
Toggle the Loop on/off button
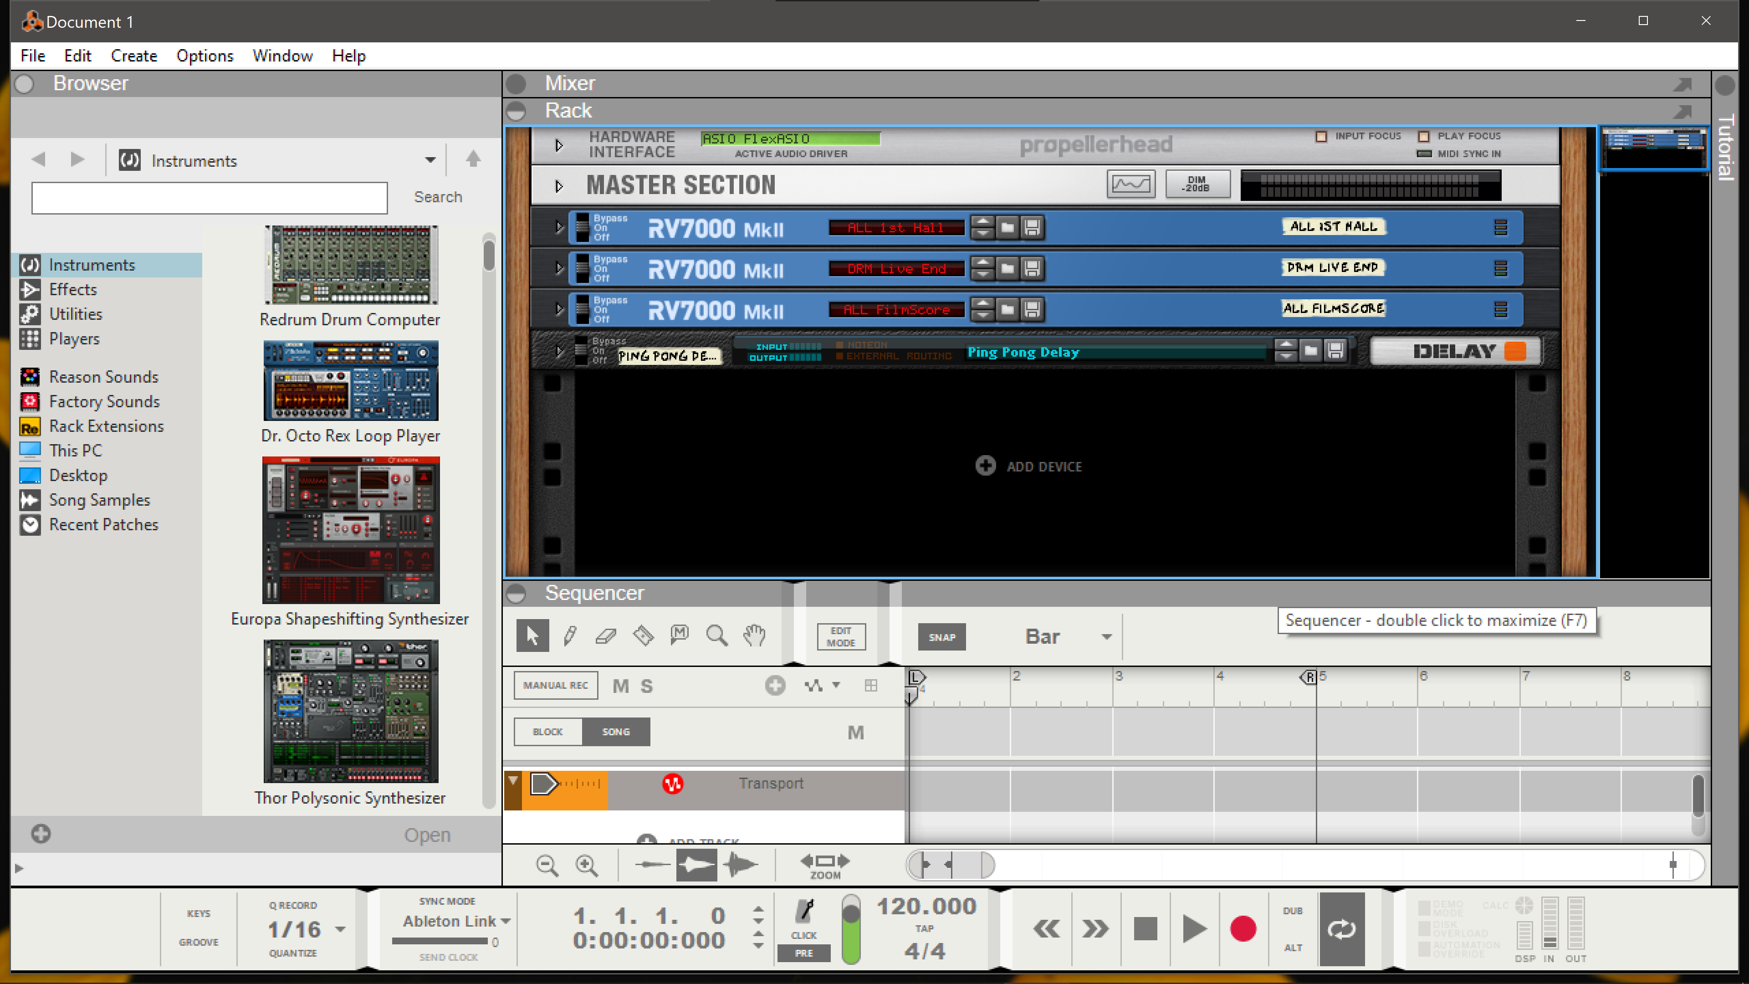pyautogui.click(x=1342, y=929)
